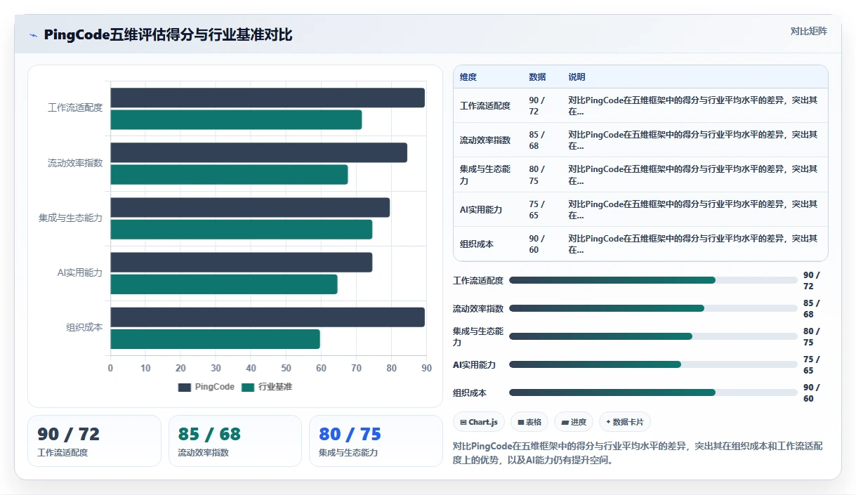This screenshot has width=856, height=495.
Task: Click the 组织成本 y-axis label in chart
Action: [84, 327]
